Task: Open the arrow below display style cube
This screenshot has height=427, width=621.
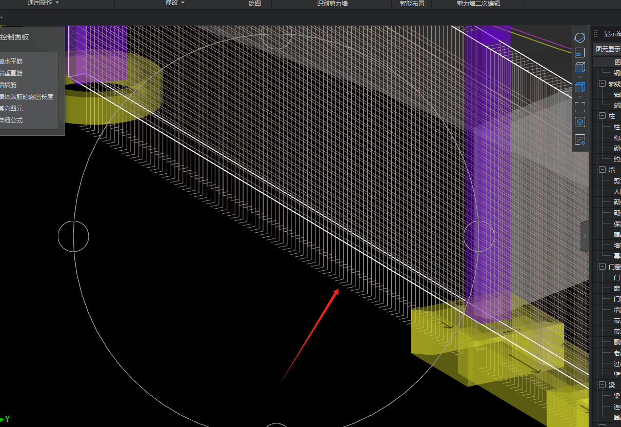Action: 580,97
